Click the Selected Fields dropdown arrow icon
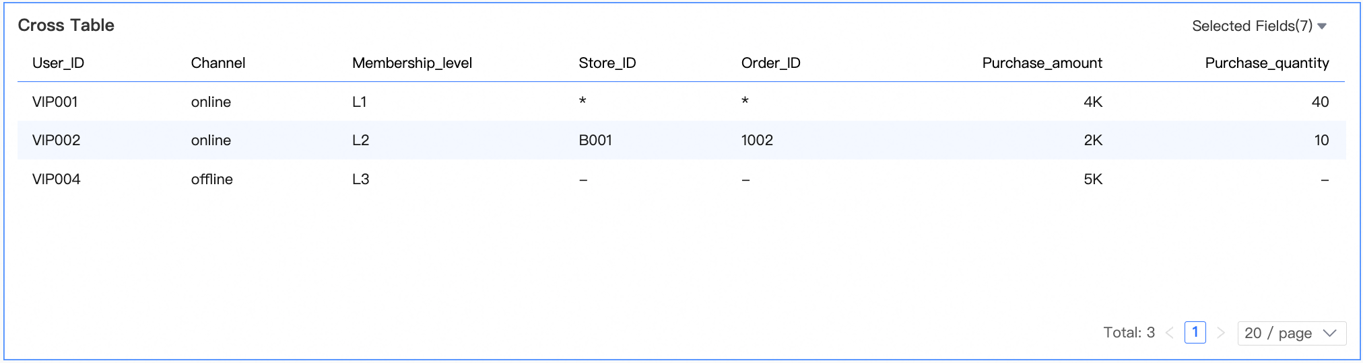1363x363 pixels. click(1322, 26)
